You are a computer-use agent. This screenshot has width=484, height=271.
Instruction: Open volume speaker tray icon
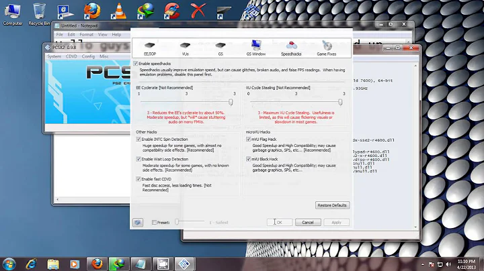(448, 264)
